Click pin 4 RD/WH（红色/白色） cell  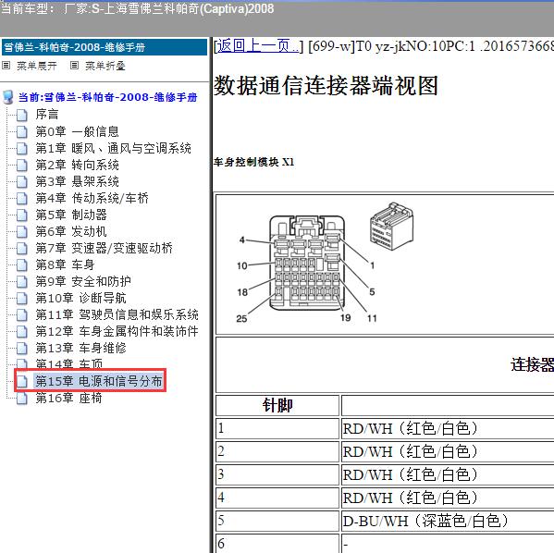point(448,498)
